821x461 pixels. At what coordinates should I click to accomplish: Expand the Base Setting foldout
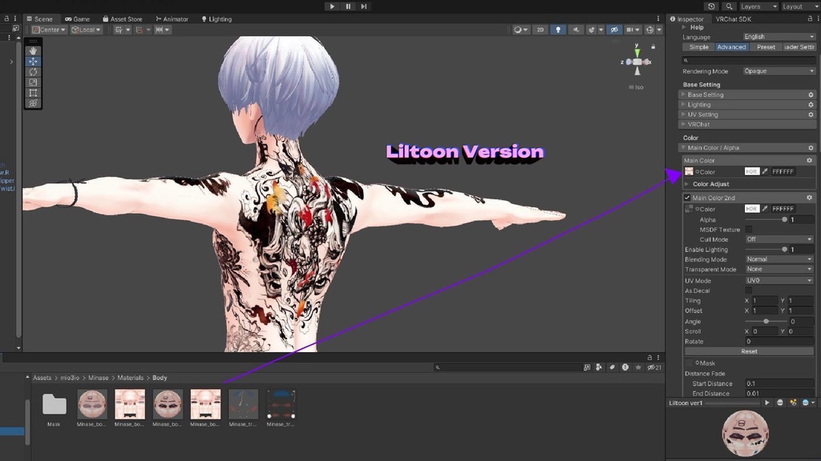(747, 94)
